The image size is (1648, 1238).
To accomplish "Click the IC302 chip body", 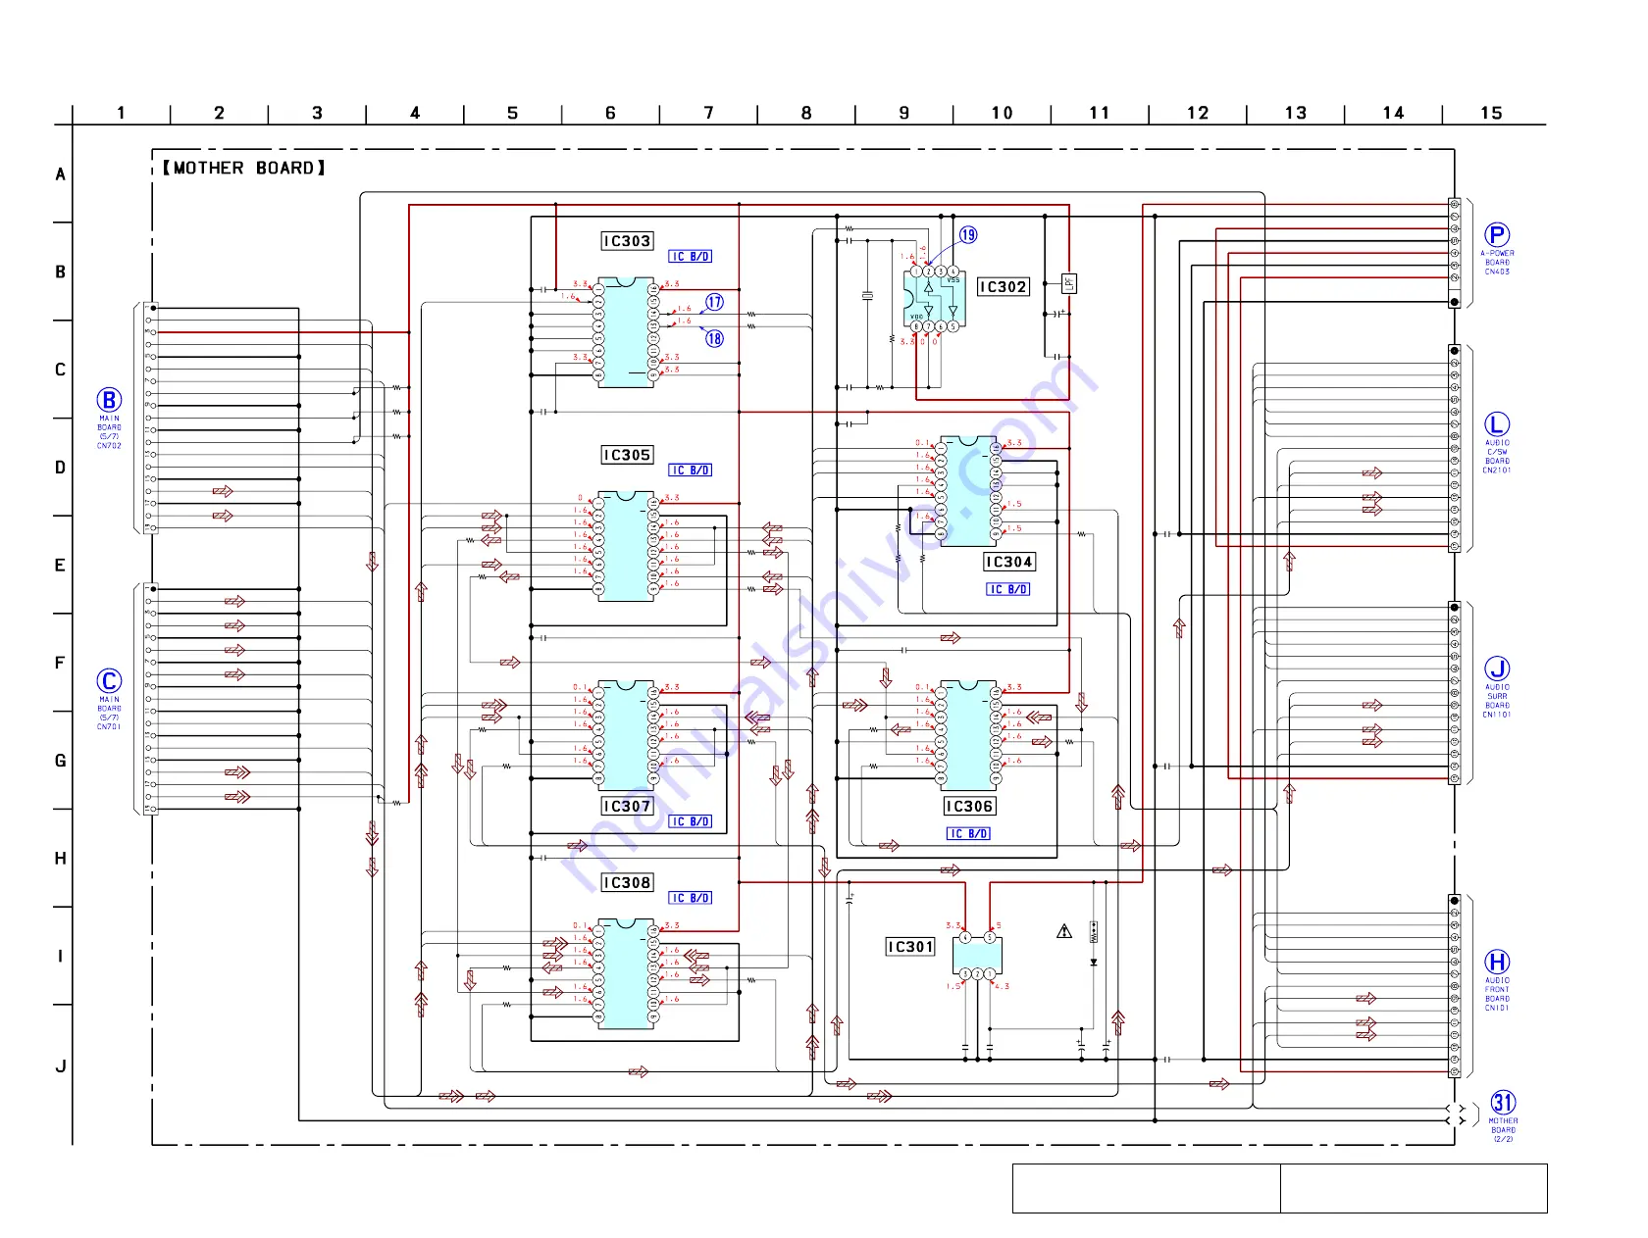I will pyautogui.click(x=935, y=299).
